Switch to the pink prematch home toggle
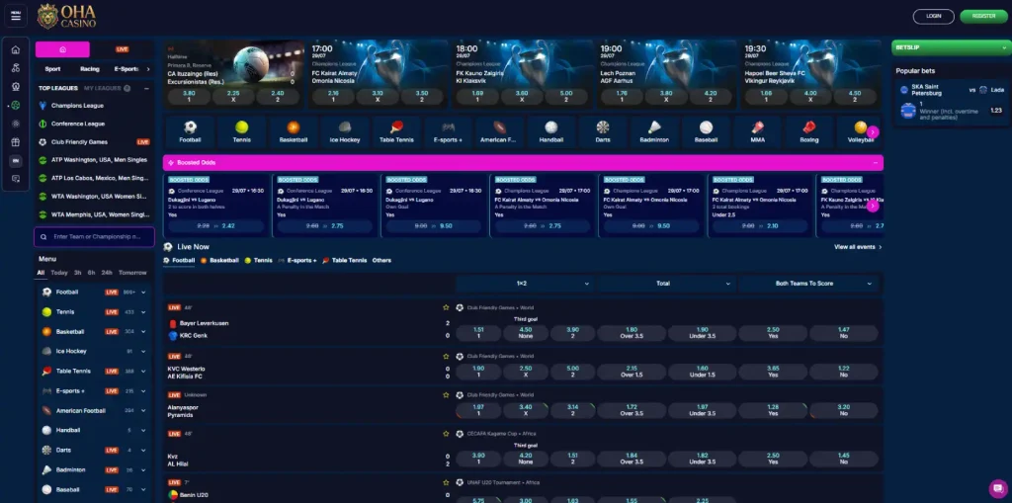The image size is (1012, 503). (62, 49)
